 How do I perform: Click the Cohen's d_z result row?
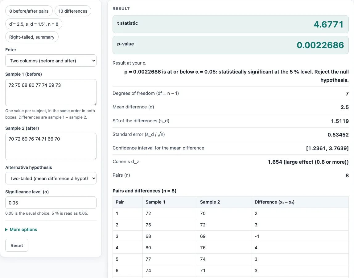[x=231, y=162]
